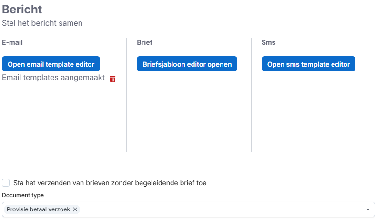Click the 'Stel het bericht samen' subtitle
Screen dimensions: 375x219
[x=42, y=22]
